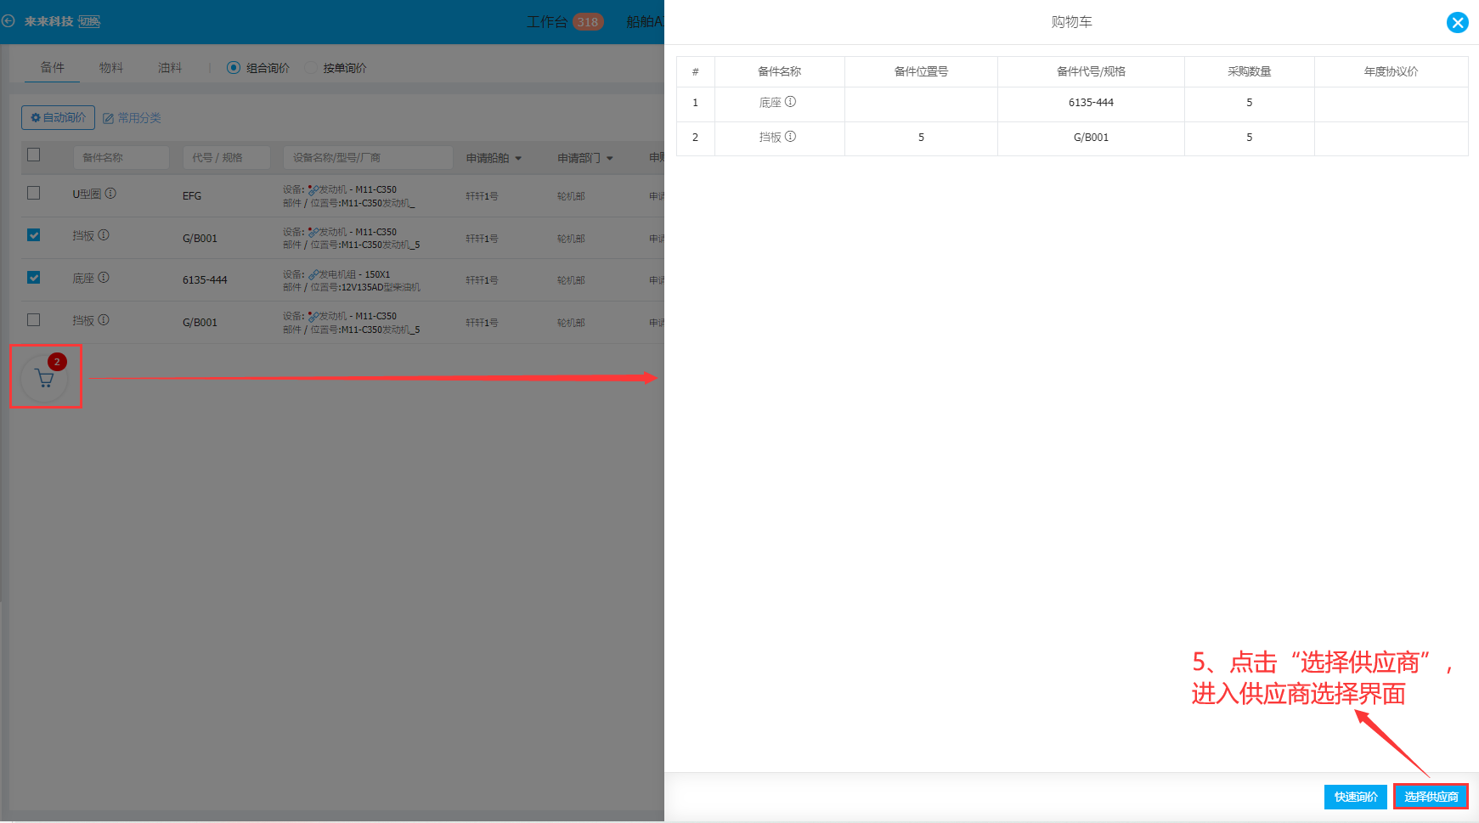
Task: Click the 年度协议价 column header in cart
Action: [1391, 71]
